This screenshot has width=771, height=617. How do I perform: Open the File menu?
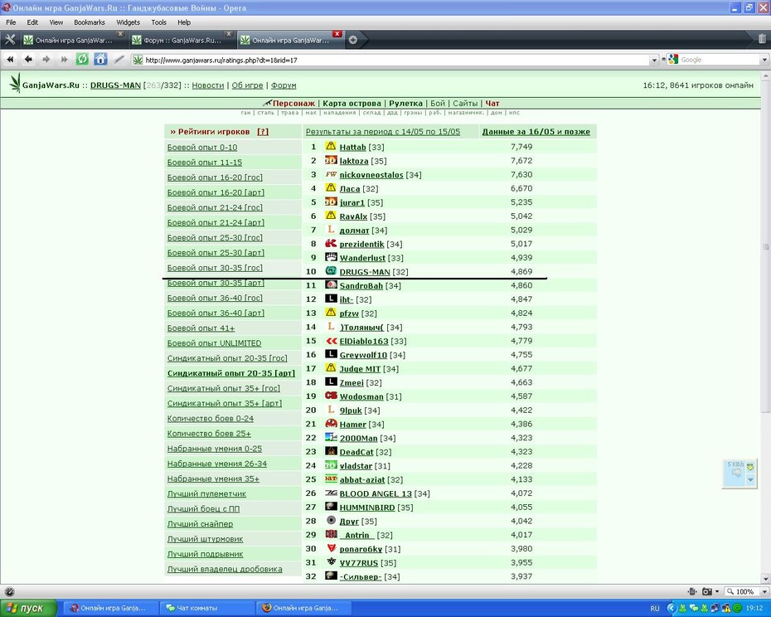click(x=11, y=22)
